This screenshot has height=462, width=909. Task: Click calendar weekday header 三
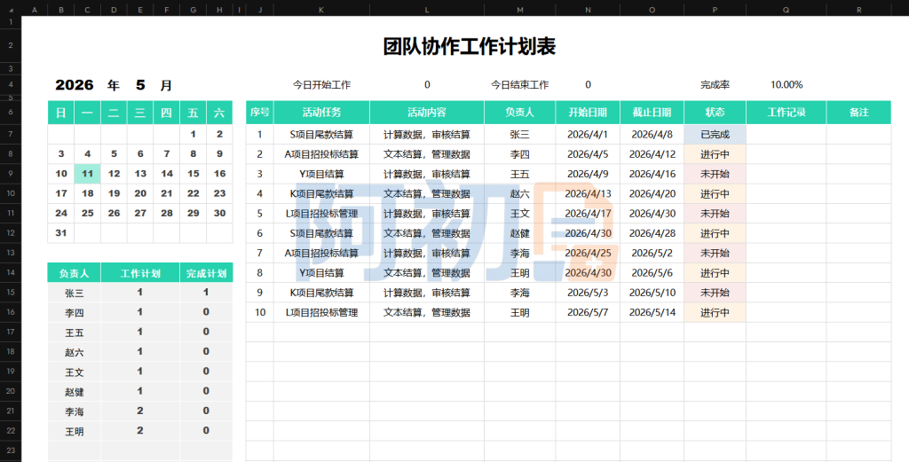(140, 113)
